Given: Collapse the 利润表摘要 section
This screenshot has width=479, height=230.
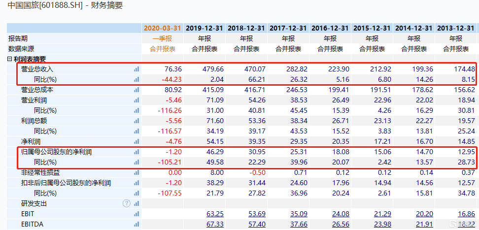Looking at the screenshot, I should coord(9,59).
